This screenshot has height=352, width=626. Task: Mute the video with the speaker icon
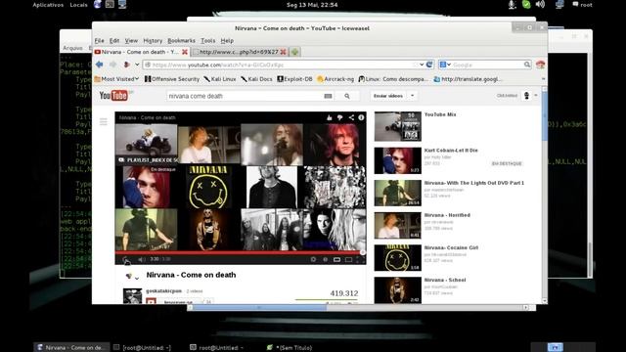[141, 259]
